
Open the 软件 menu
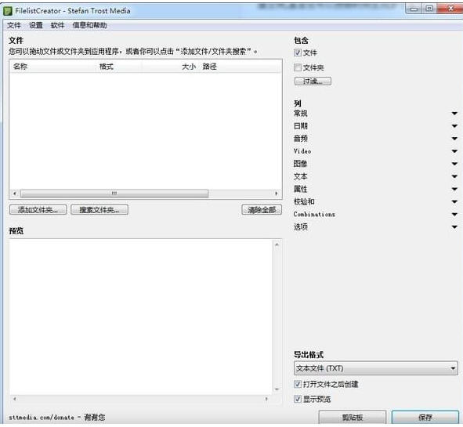pyautogui.click(x=57, y=25)
